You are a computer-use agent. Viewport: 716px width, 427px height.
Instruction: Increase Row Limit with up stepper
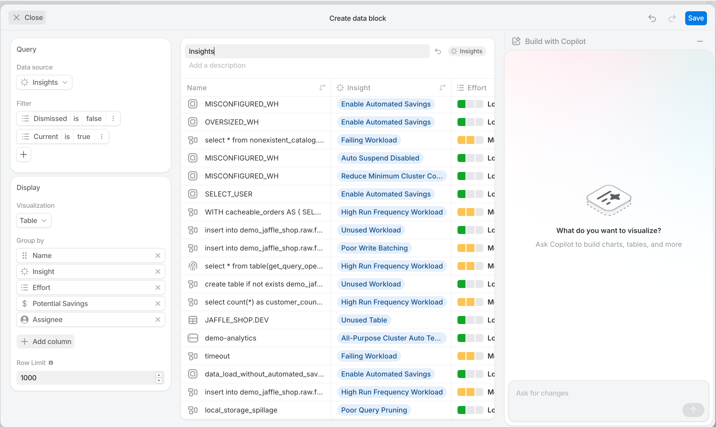pyautogui.click(x=159, y=375)
